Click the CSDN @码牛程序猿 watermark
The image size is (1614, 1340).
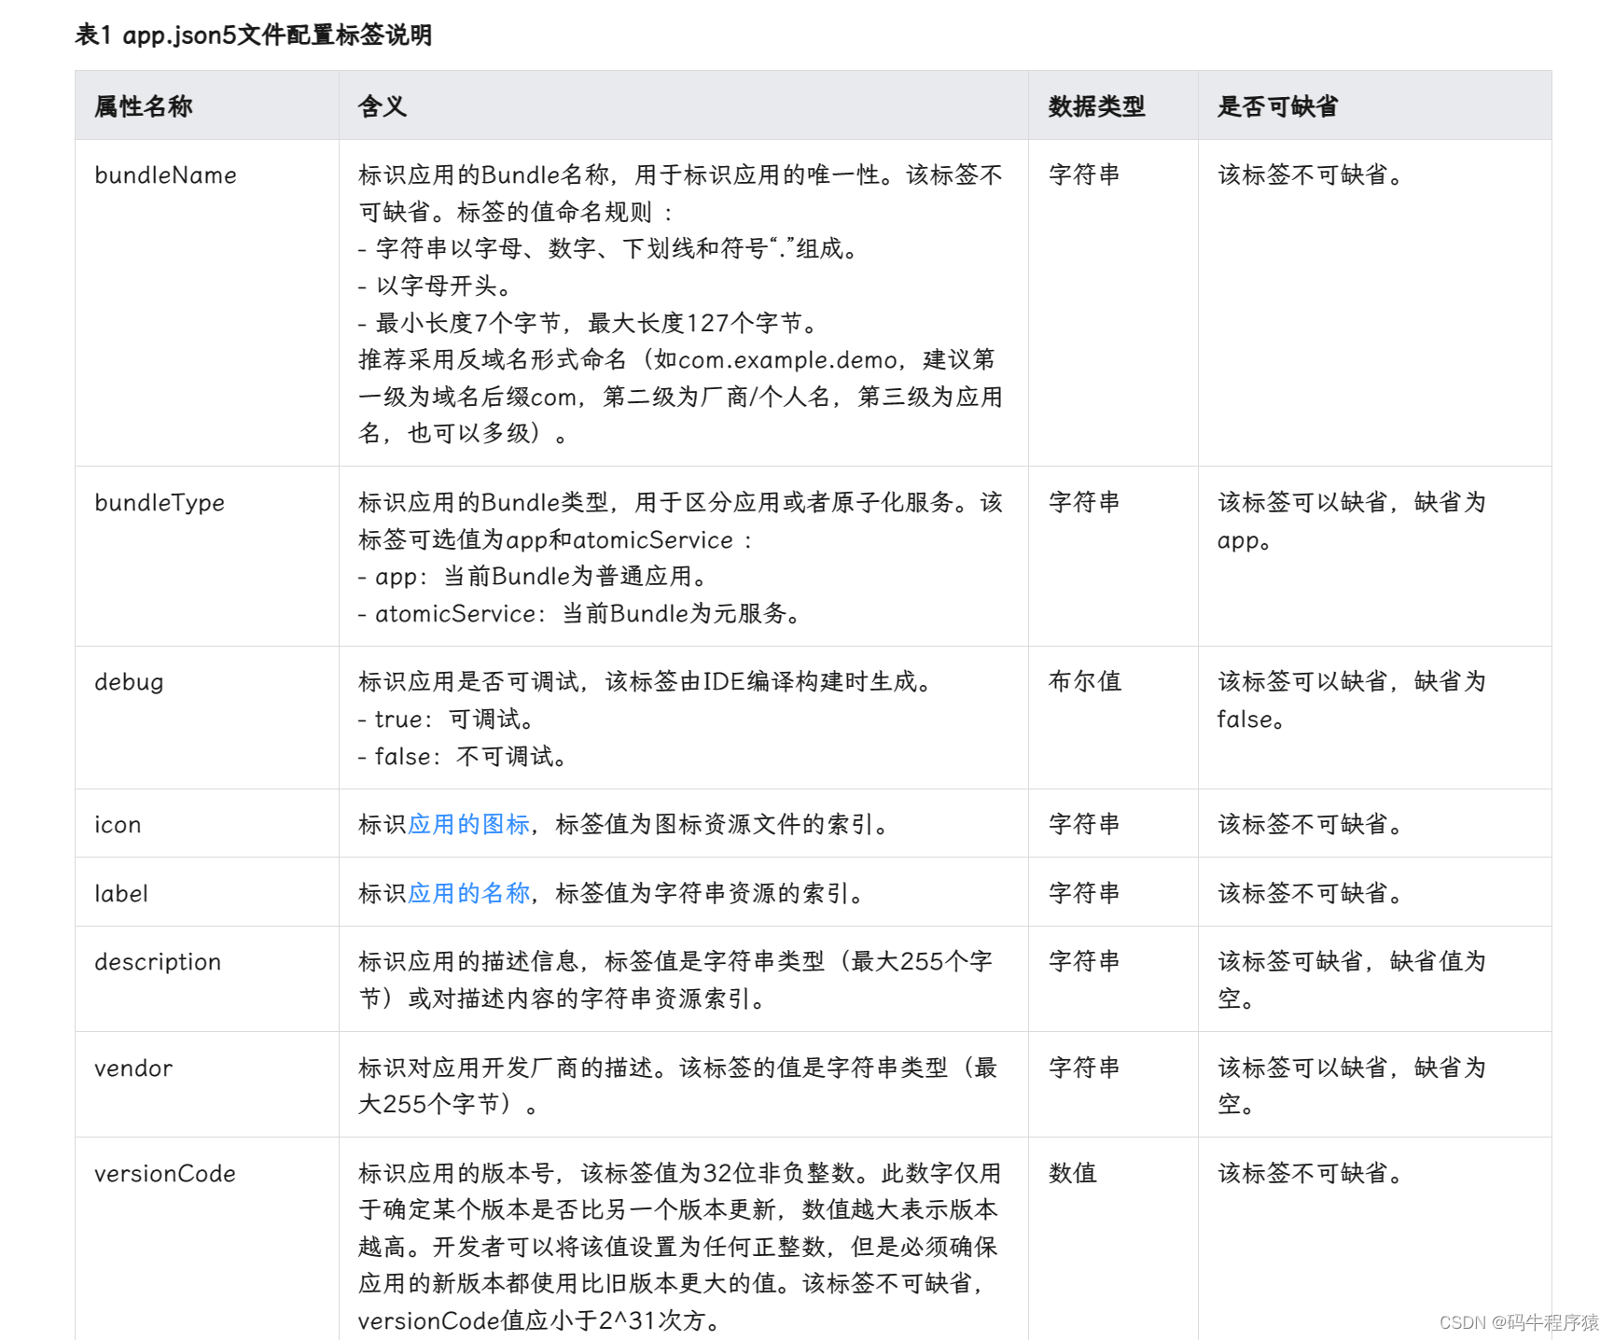click(x=1518, y=1321)
